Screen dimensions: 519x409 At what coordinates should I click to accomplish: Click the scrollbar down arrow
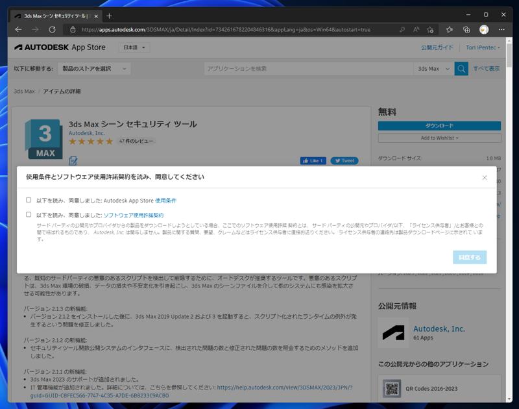point(509,399)
